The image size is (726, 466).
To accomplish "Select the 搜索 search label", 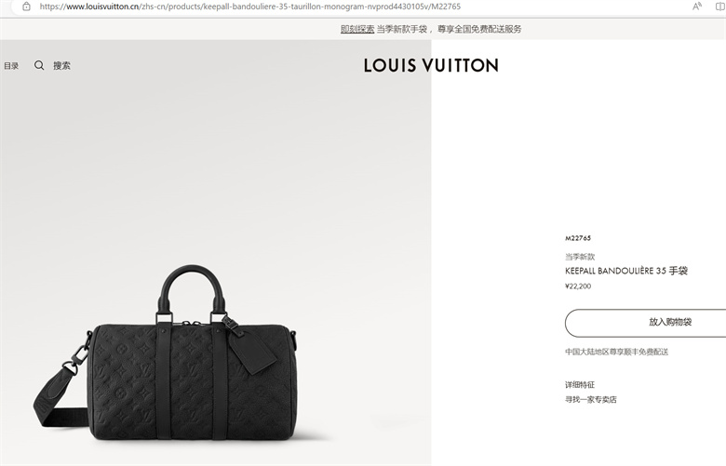I will click(61, 66).
